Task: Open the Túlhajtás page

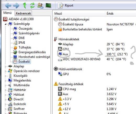Action: (25, 47)
